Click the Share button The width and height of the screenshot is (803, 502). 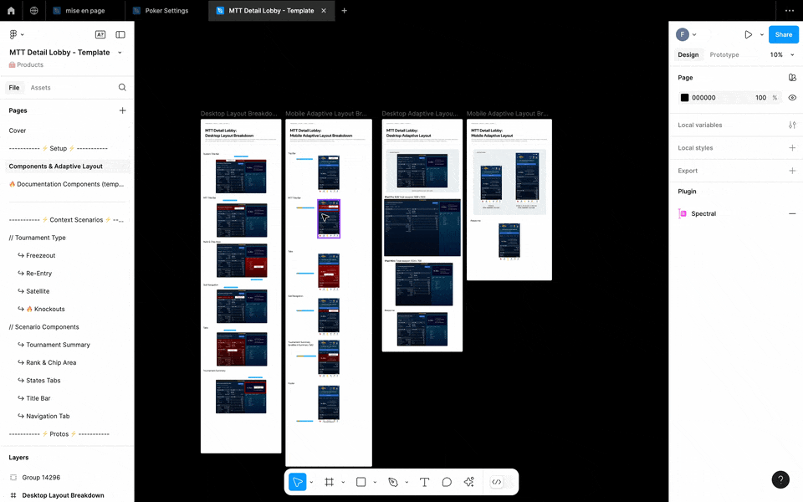(783, 34)
